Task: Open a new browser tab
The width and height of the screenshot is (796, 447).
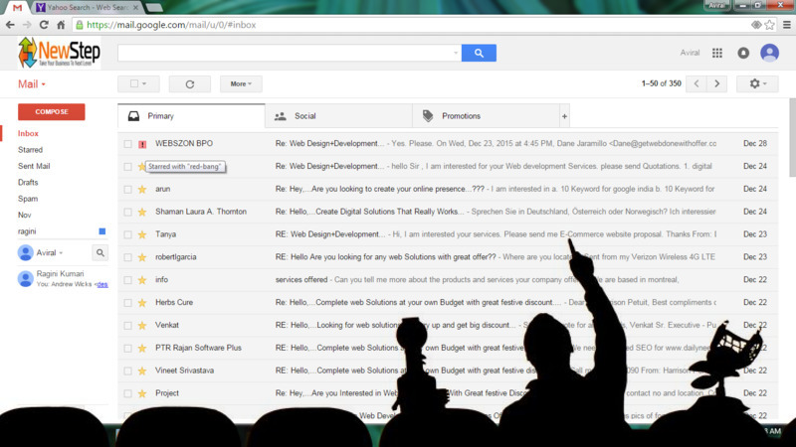Action: point(154,8)
